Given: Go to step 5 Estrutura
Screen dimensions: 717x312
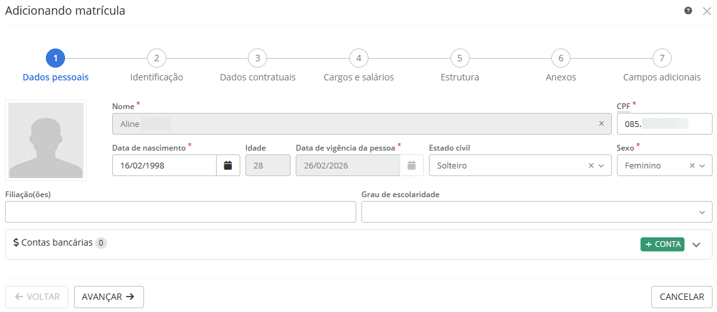Looking at the screenshot, I should point(460,59).
